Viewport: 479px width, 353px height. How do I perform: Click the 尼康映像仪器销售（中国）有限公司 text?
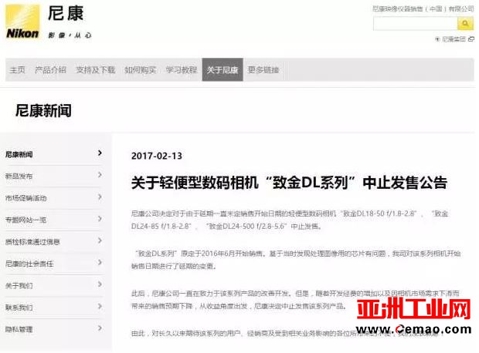click(x=423, y=8)
